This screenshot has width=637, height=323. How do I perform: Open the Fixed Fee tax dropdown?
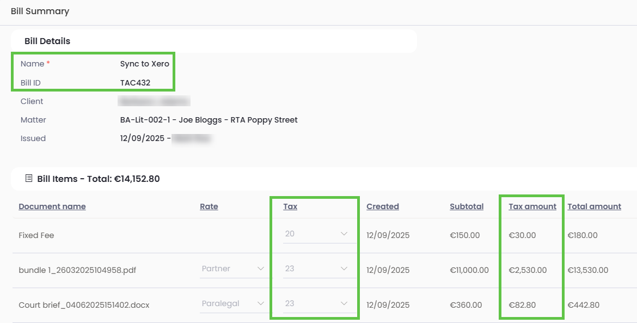(x=316, y=234)
